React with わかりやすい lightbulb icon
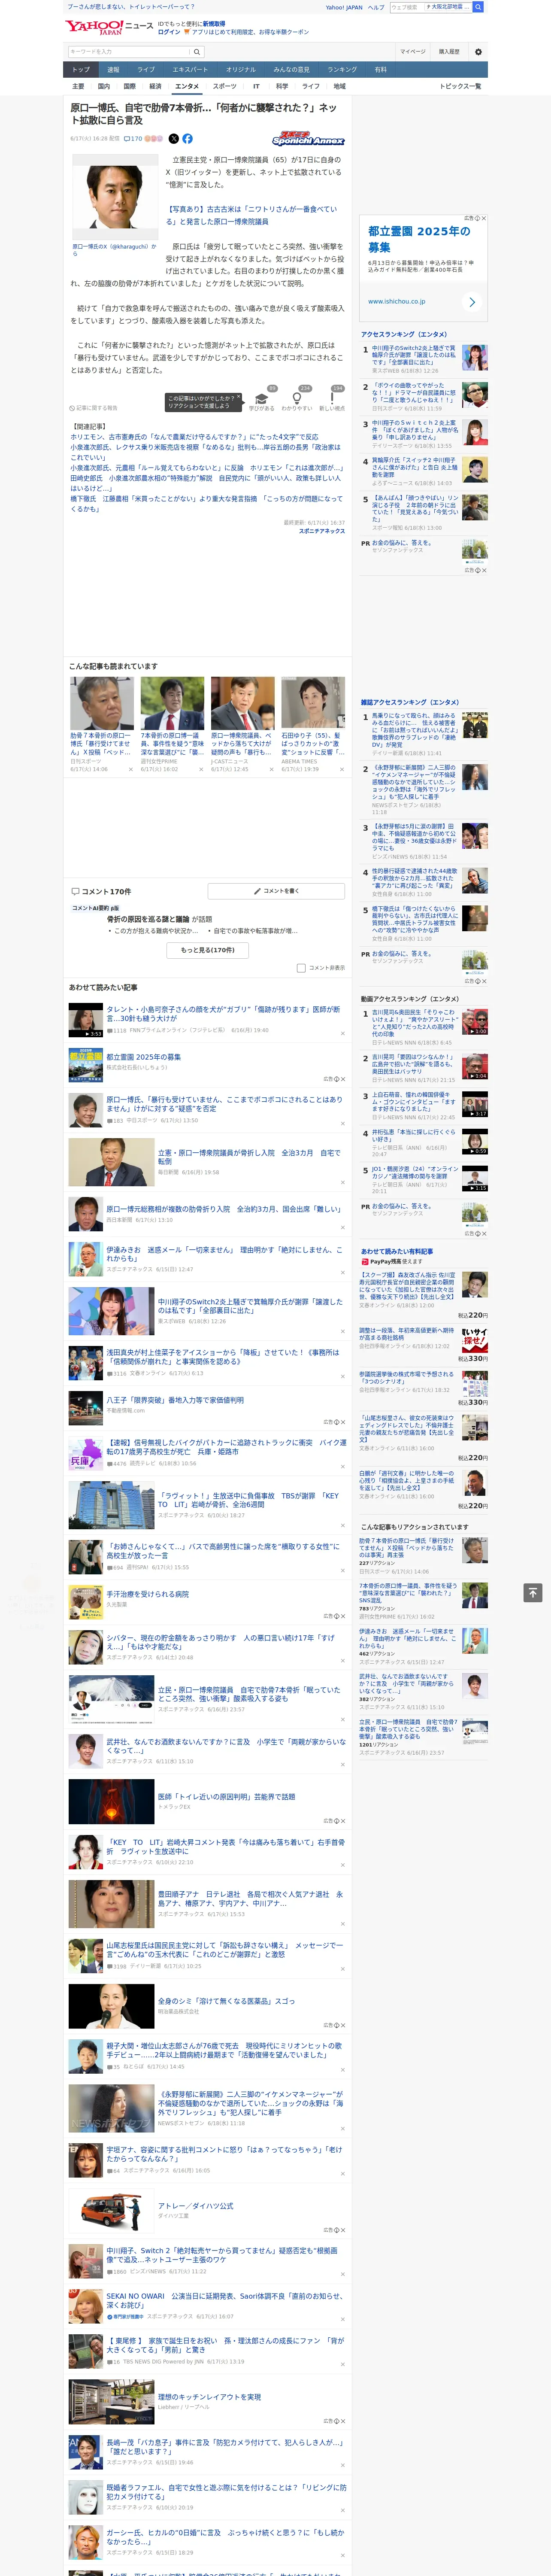Viewport: 551px width, 2576px height. coord(297,399)
